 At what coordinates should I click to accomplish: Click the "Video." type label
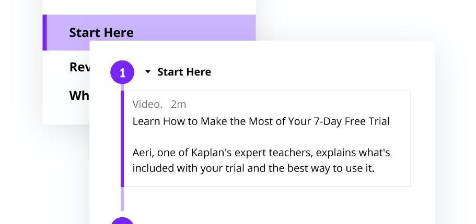[147, 104]
